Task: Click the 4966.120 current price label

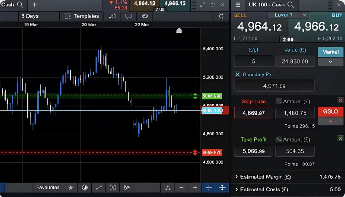Action: [x=212, y=110]
